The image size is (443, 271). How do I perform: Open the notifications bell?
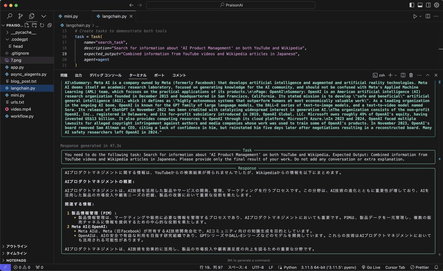437,267
